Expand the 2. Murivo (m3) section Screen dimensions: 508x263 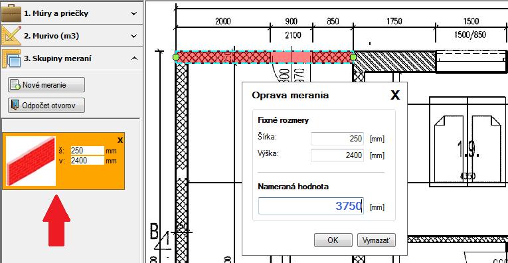tap(133, 36)
